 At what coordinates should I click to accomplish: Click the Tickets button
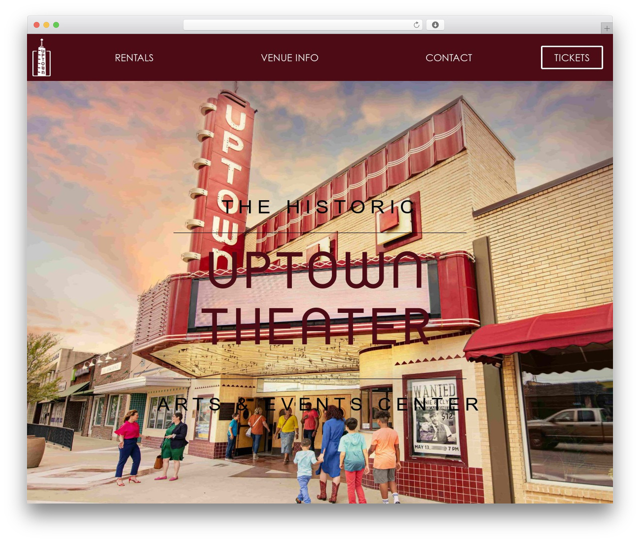(x=571, y=57)
